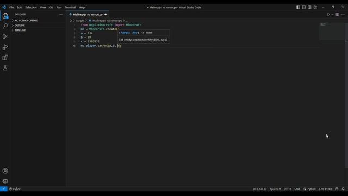Open notifications bell in status bar
The height and width of the screenshot is (196, 348).
343,189
